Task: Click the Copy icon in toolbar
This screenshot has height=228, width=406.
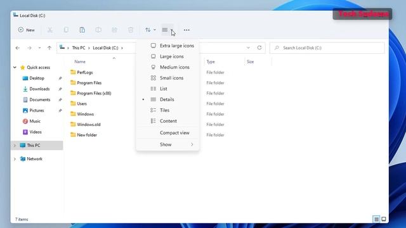Action: click(66, 30)
